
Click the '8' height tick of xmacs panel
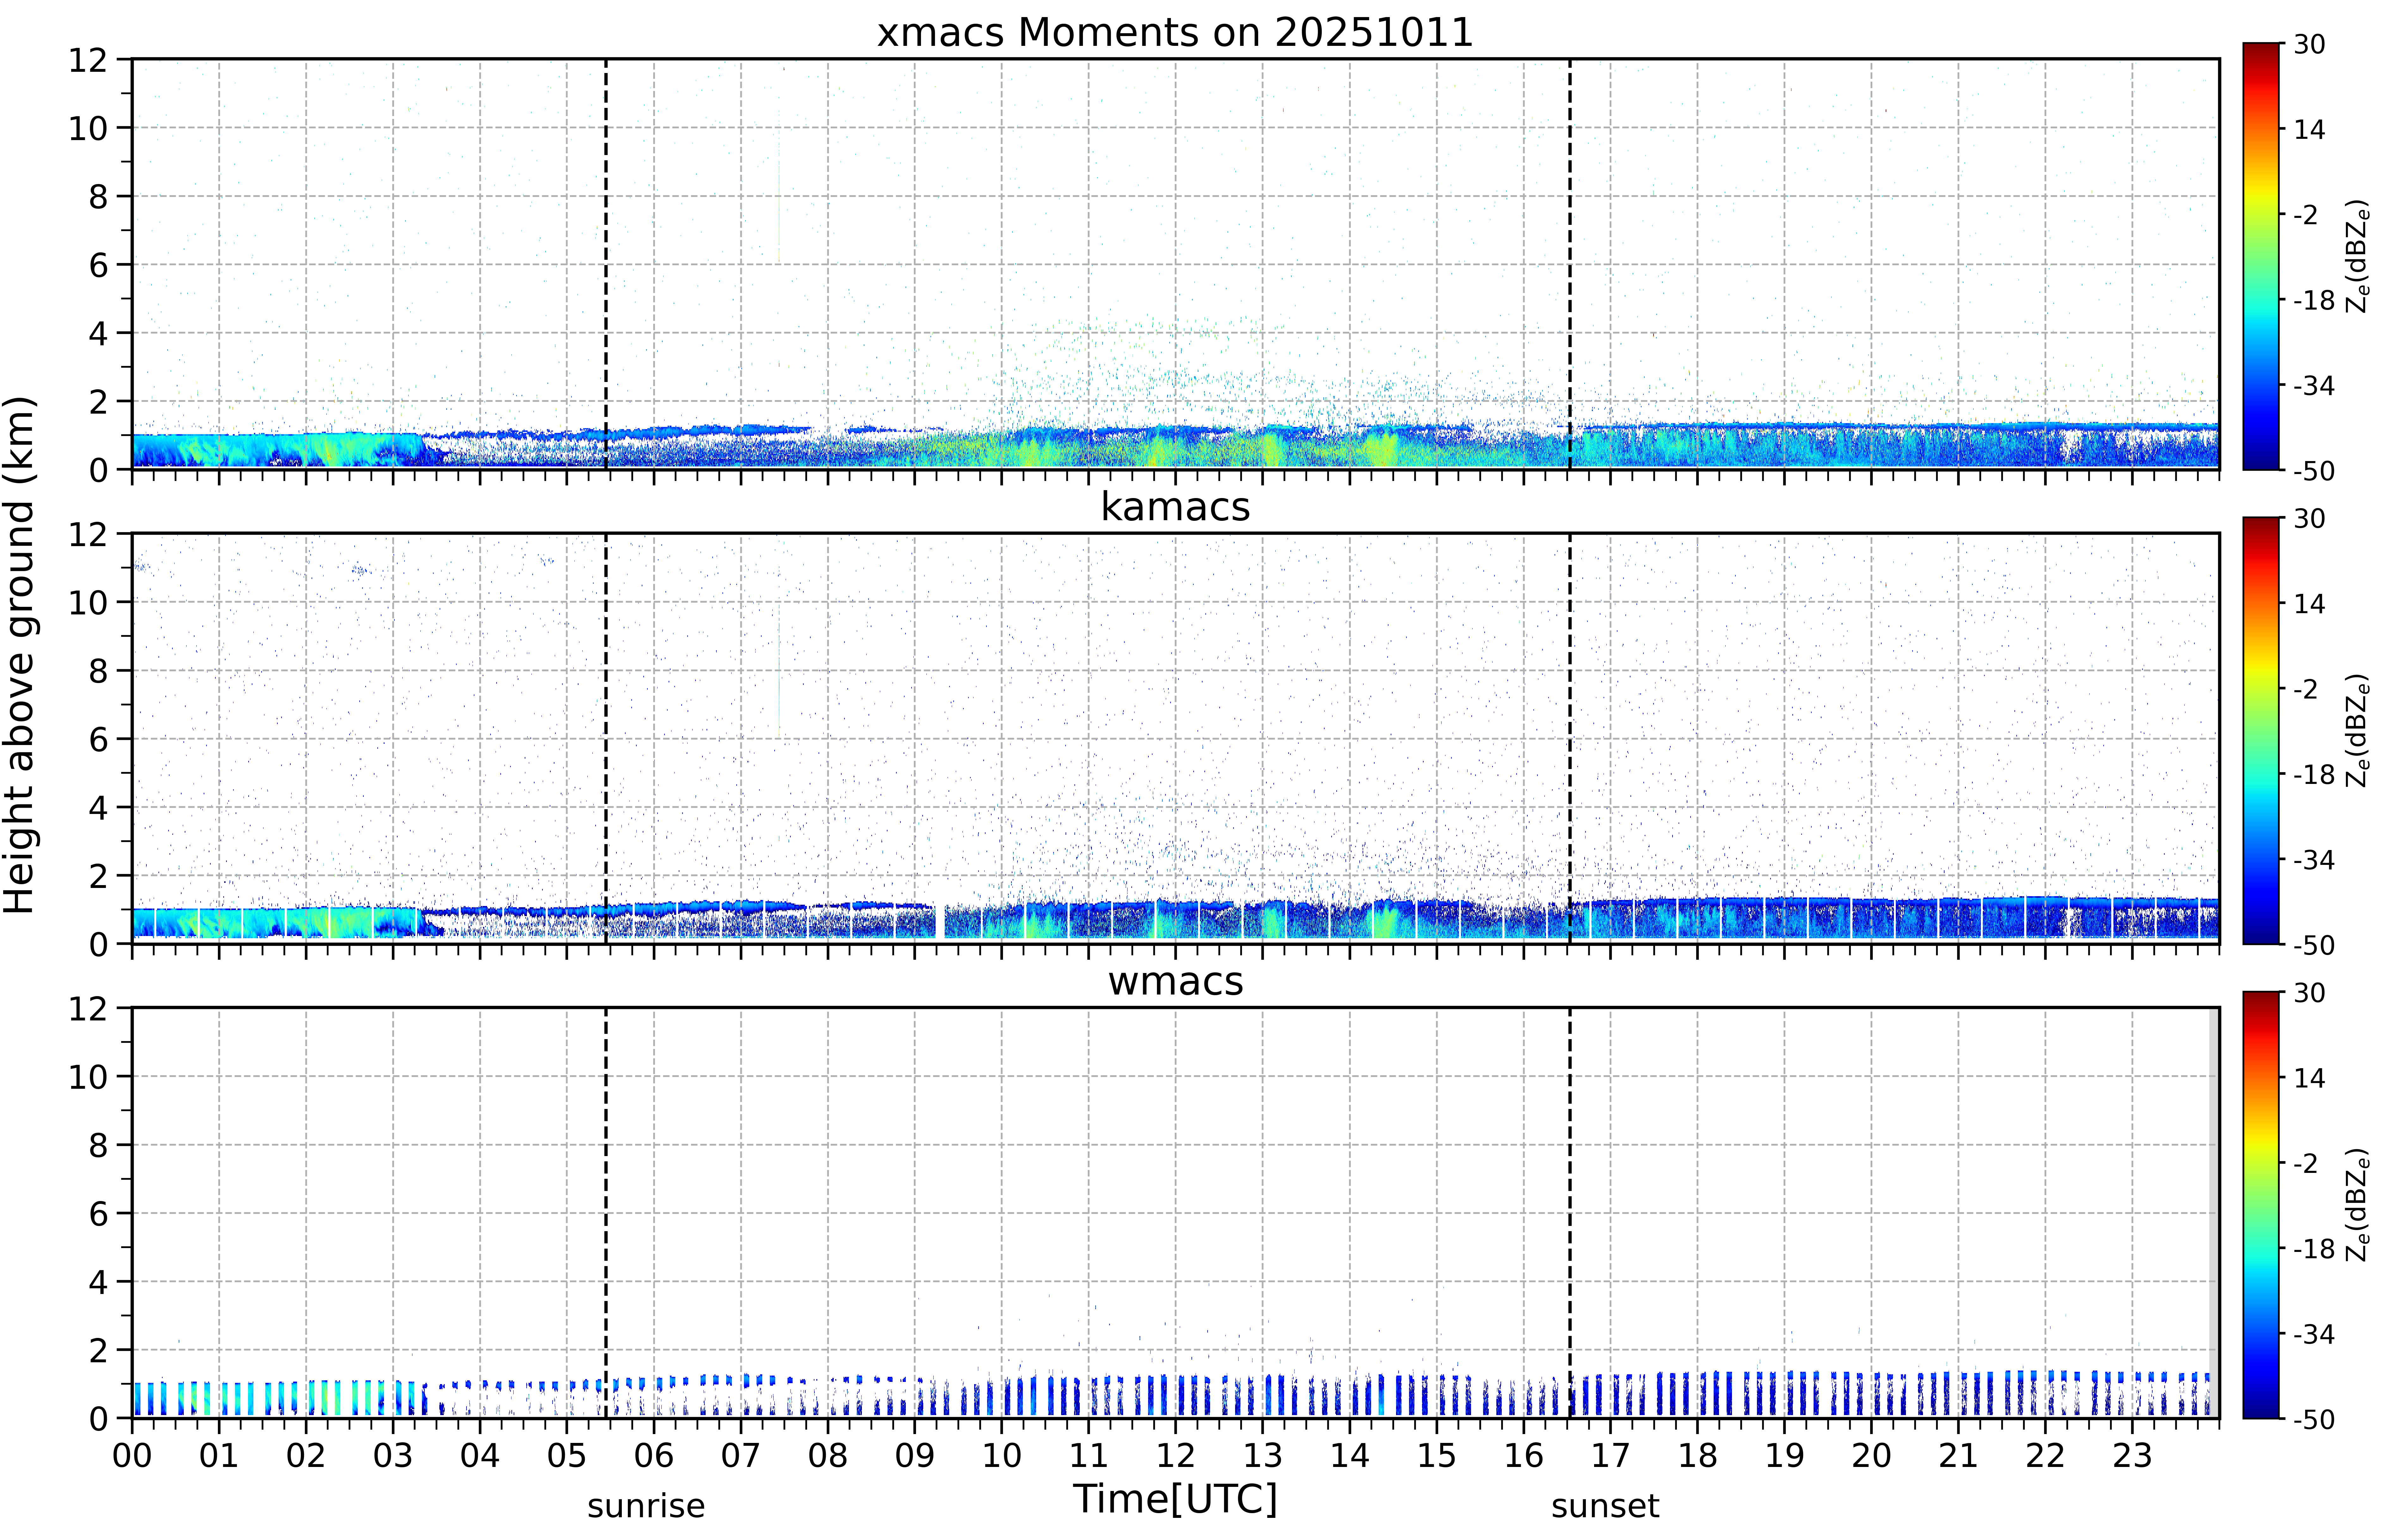coord(98,197)
